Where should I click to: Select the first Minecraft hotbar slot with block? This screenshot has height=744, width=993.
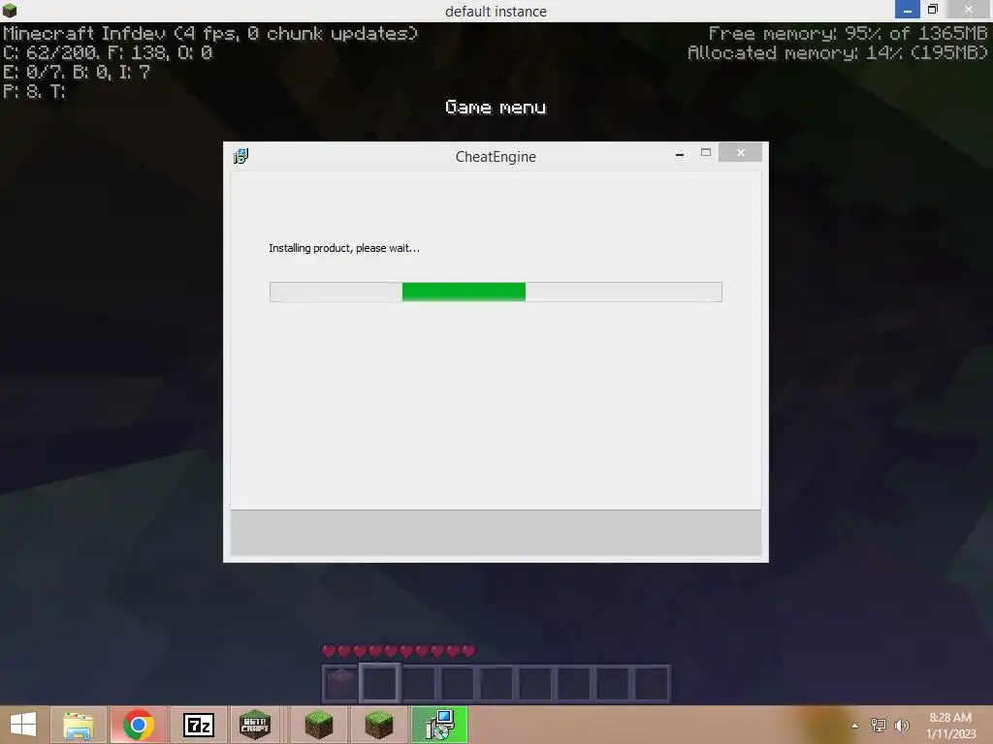click(340, 683)
